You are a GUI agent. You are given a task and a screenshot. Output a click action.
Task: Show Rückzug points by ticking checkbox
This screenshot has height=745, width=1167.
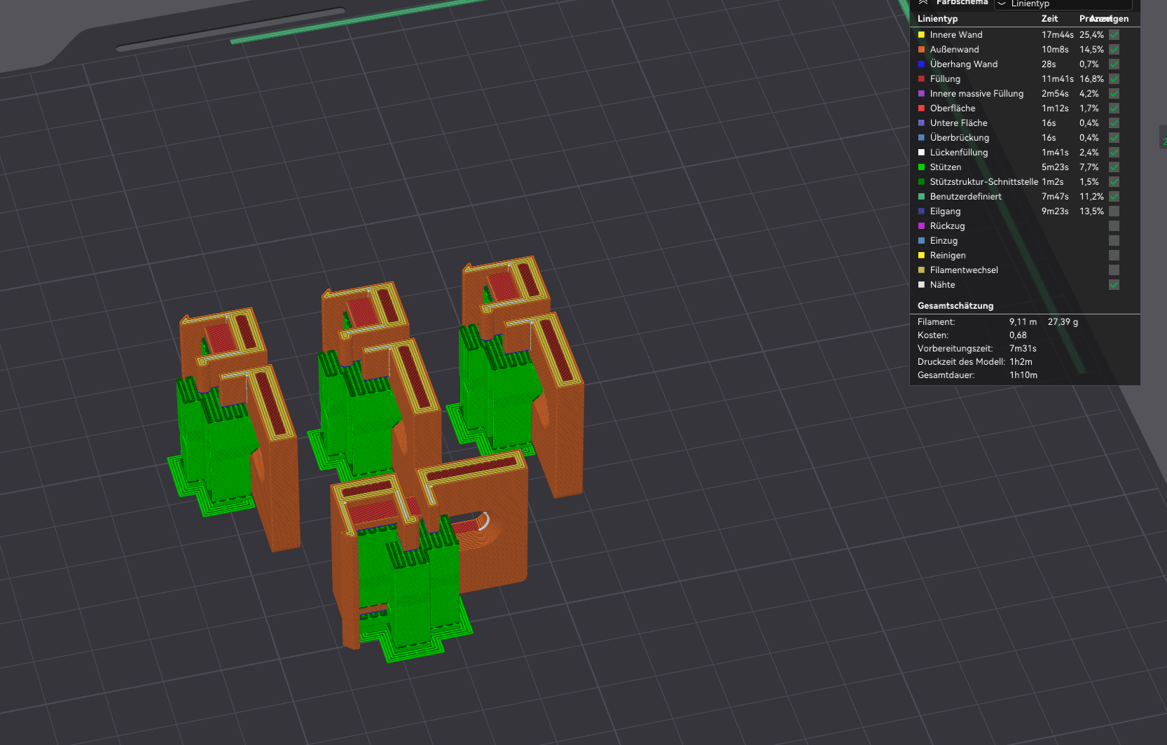(x=1114, y=225)
